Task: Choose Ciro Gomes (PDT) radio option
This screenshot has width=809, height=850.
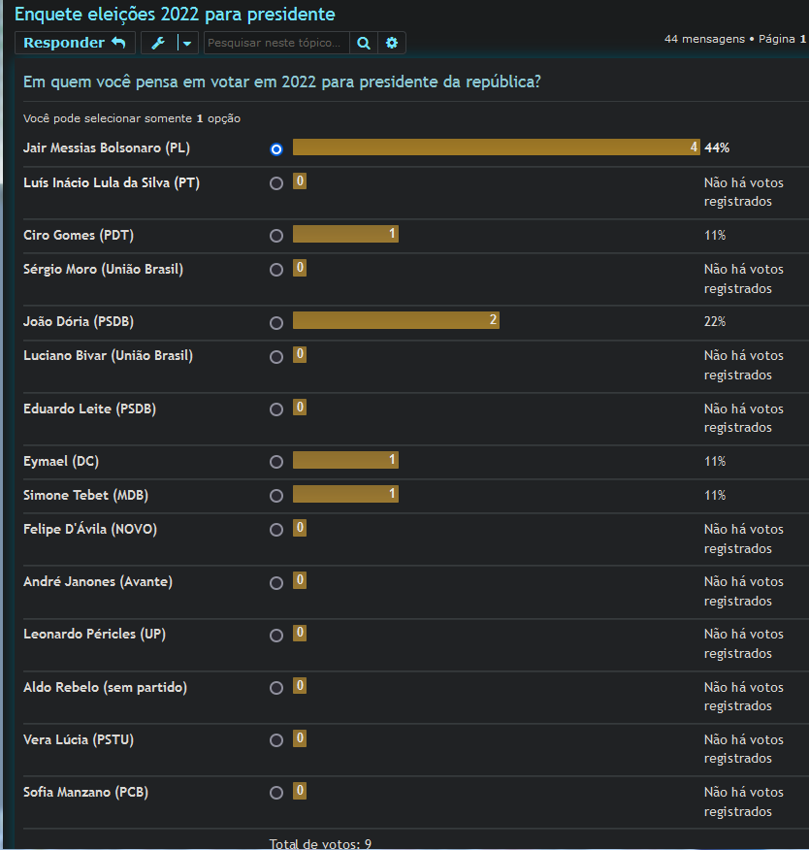Action: 276,236
